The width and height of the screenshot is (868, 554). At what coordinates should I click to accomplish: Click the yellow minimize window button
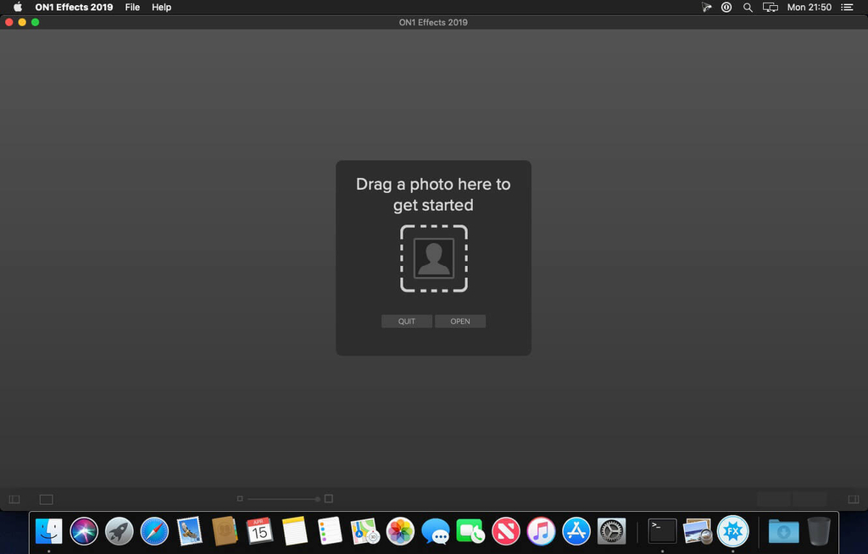tap(22, 22)
